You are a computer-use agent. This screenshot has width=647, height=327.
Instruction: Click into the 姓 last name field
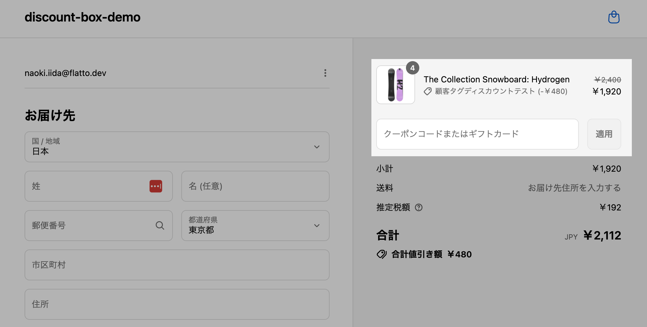(x=88, y=186)
